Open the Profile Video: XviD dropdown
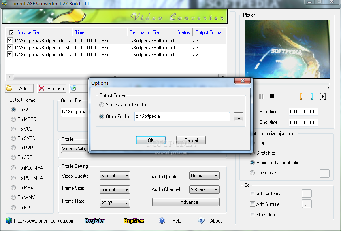 click(75, 149)
